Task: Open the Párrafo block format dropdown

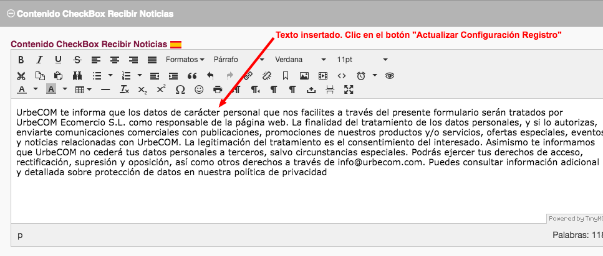Action: click(239, 60)
